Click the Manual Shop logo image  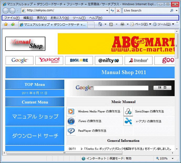click(x=25, y=44)
